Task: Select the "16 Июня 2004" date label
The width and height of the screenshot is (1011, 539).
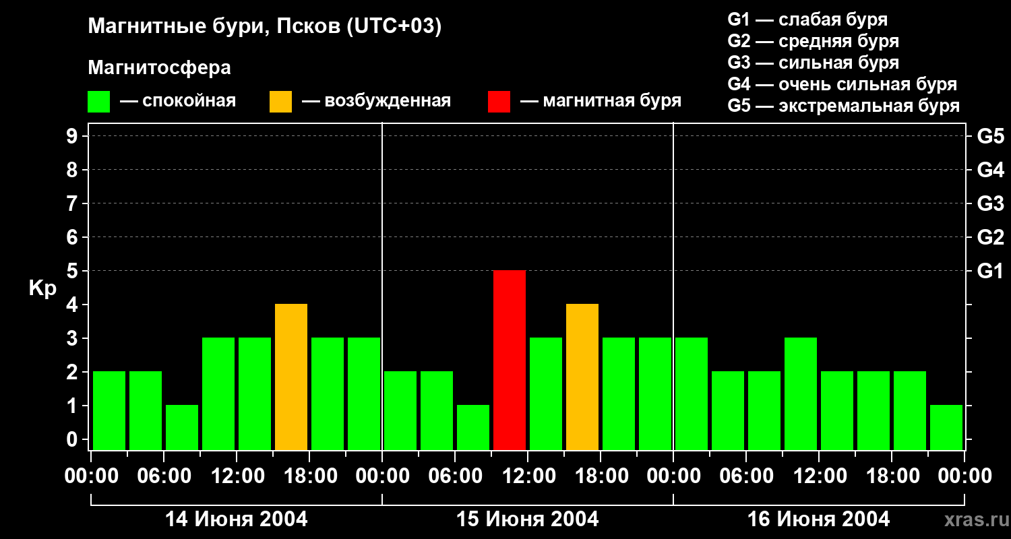Action: click(819, 519)
